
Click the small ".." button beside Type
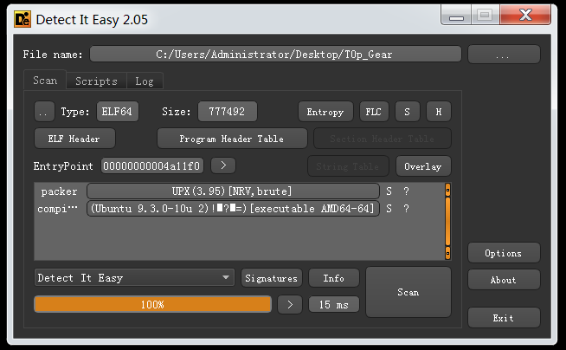(x=44, y=112)
